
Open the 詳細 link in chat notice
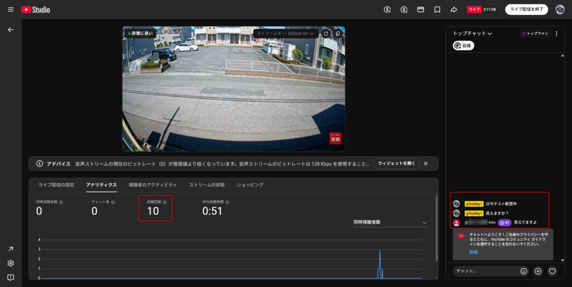pyautogui.click(x=474, y=252)
